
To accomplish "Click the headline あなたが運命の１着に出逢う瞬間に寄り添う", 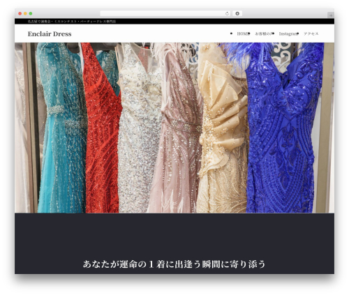I will [174, 264].
